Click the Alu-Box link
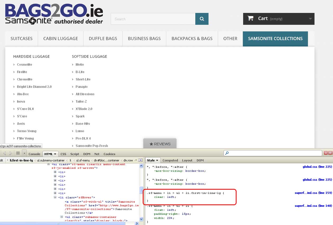Screen dimensions: 333x225 23,94
